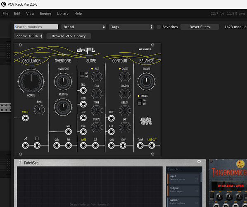
Task: Click the EXP knob
Action: [x=125, y=127]
